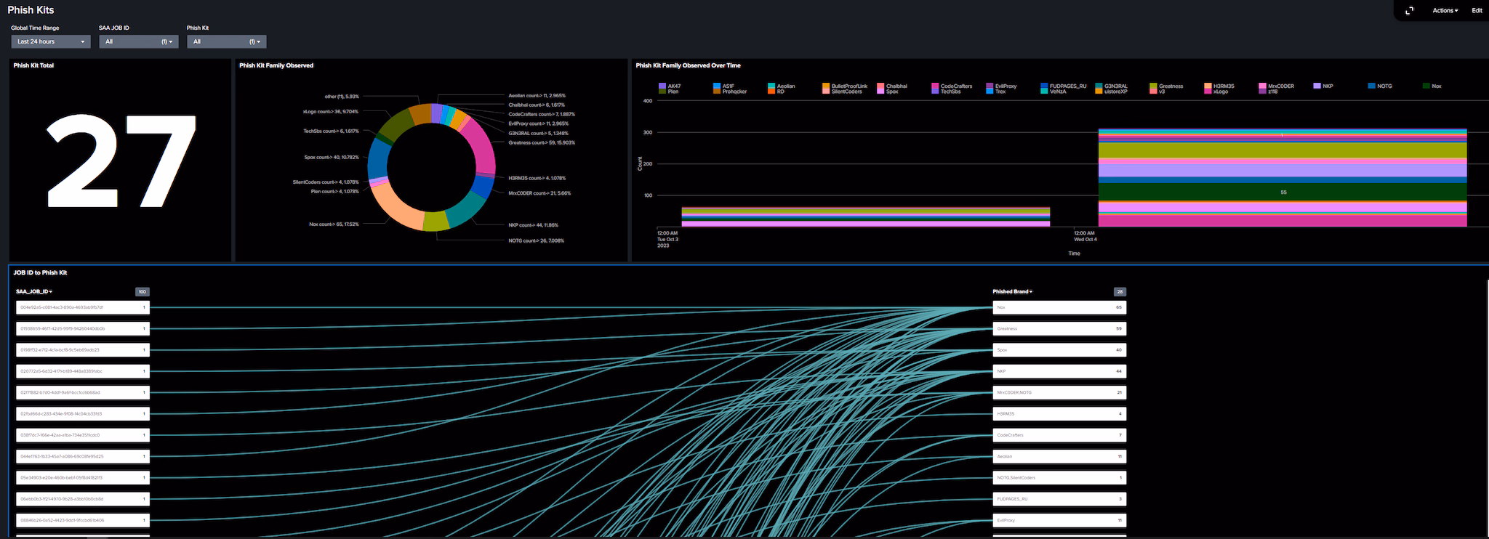Click the H3RM35 legend icon
The image size is (1489, 539).
1208,86
